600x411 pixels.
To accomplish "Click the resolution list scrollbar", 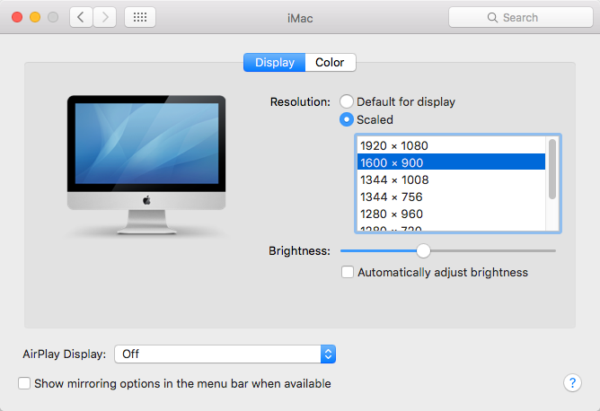I will 552,169.
